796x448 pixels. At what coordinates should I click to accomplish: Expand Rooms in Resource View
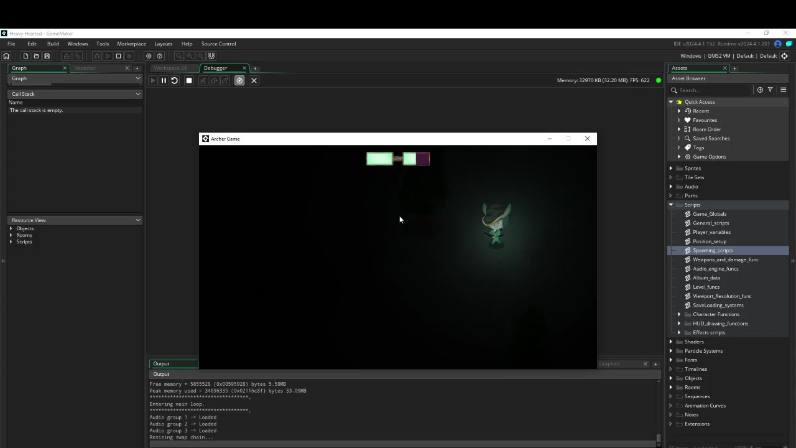pyautogui.click(x=11, y=235)
